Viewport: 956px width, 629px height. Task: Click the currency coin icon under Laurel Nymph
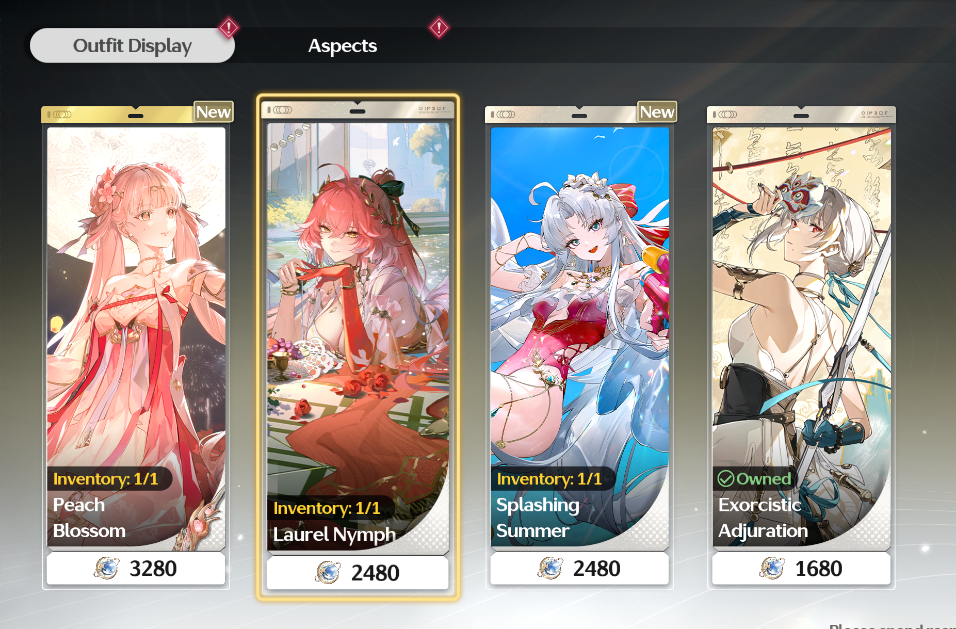pyautogui.click(x=328, y=572)
